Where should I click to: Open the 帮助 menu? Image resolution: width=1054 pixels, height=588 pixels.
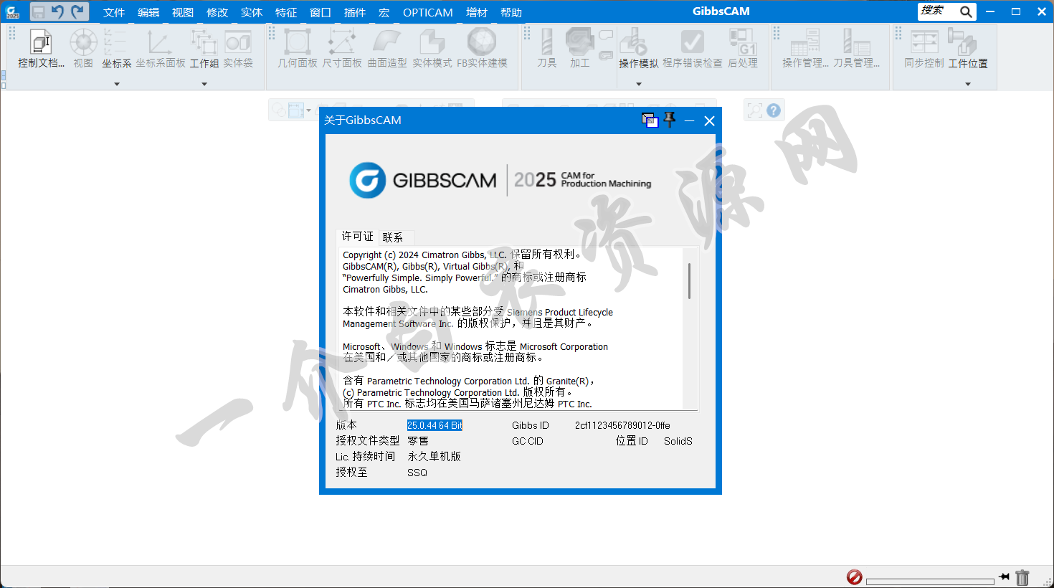(x=511, y=12)
